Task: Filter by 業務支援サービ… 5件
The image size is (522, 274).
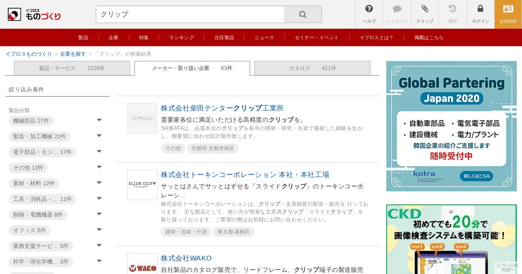Action: 41,246
